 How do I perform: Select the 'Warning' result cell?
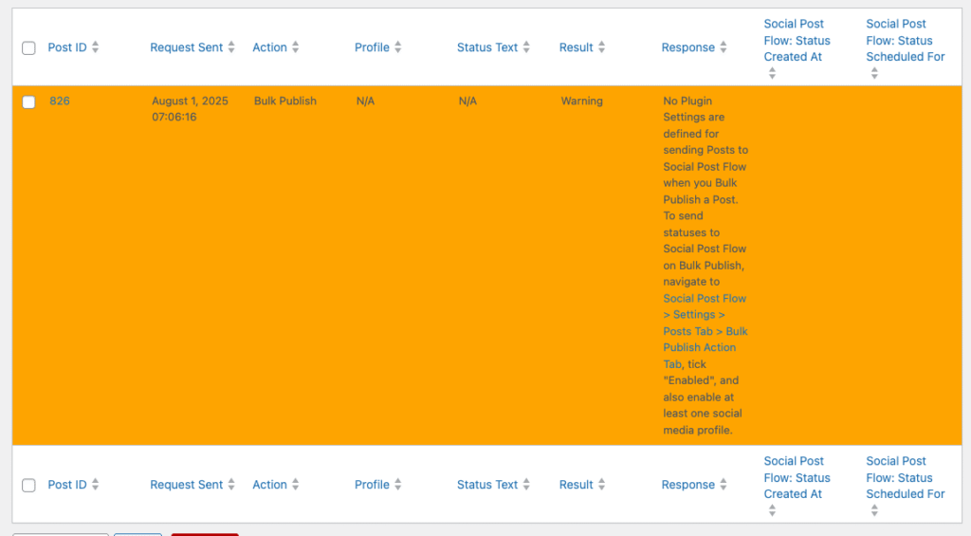581,101
